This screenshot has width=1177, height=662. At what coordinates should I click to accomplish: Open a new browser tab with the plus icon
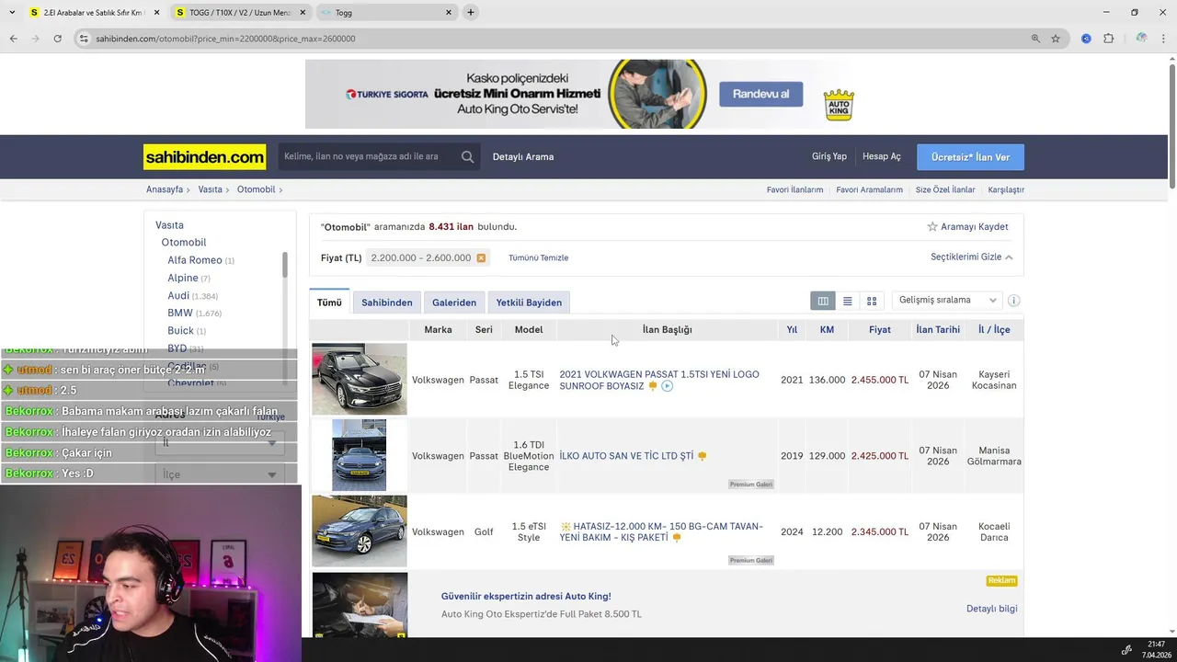(x=471, y=12)
